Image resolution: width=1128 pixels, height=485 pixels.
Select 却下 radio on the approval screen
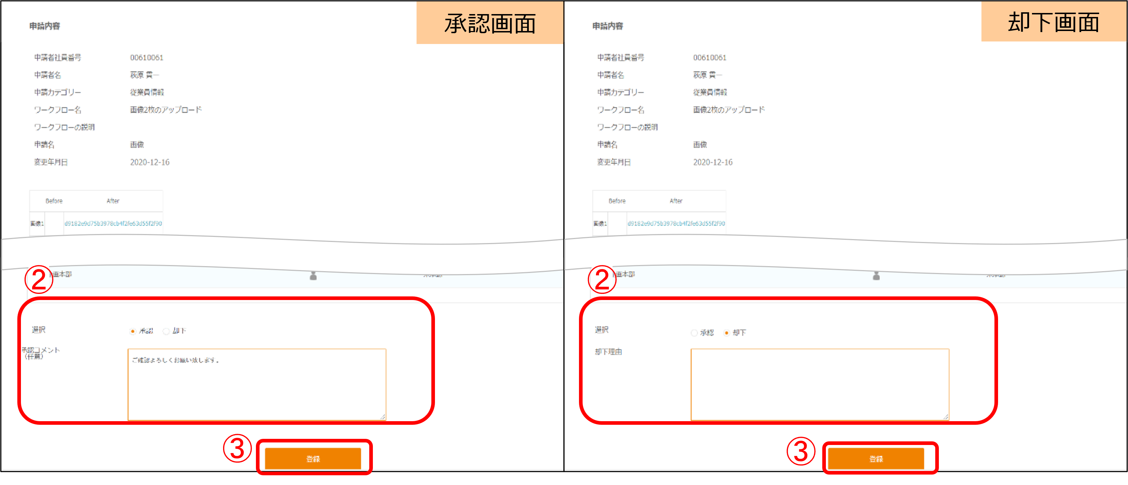tap(166, 331)
